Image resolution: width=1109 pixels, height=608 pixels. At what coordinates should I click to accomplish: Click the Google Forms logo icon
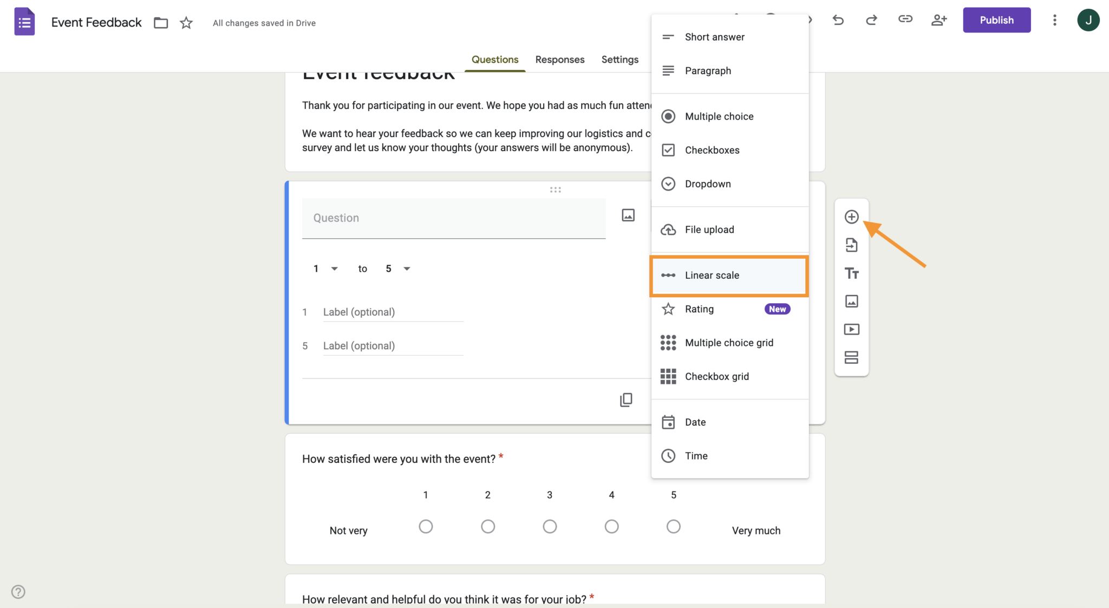24,21
